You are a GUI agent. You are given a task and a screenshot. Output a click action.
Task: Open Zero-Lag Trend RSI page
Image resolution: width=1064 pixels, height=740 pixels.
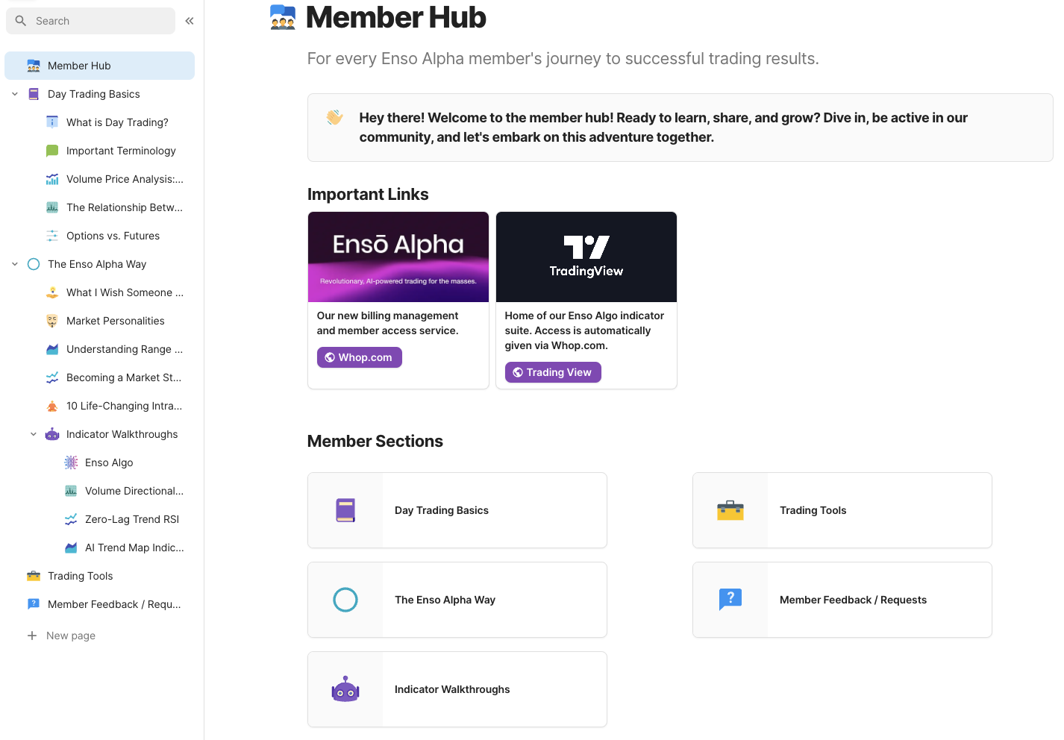click(132, 519)
